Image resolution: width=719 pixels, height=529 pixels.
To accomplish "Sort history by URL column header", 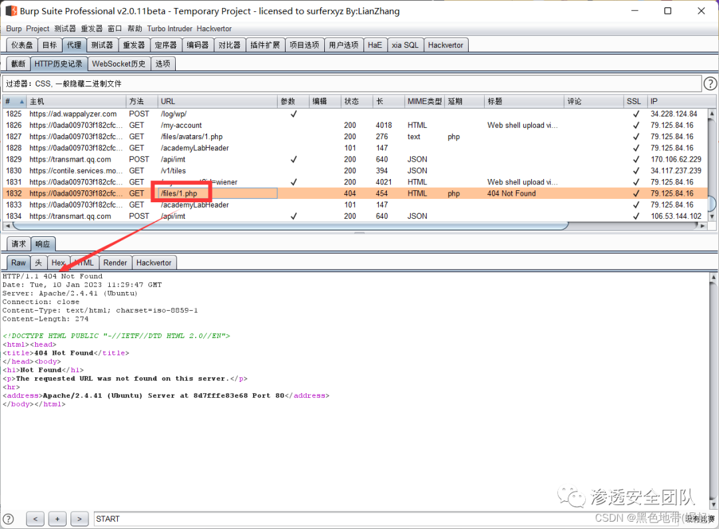I will pyautogui.click(x=218, y=101).
